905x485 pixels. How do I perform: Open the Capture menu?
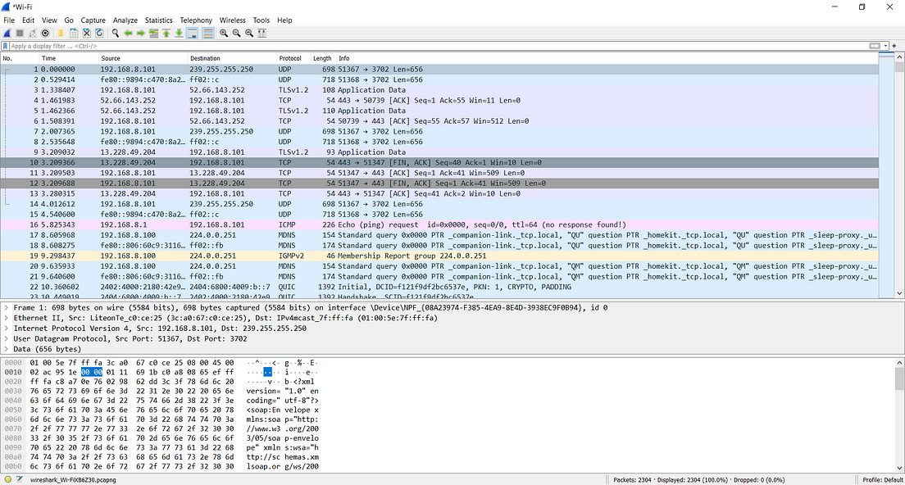tap(93, 20)
